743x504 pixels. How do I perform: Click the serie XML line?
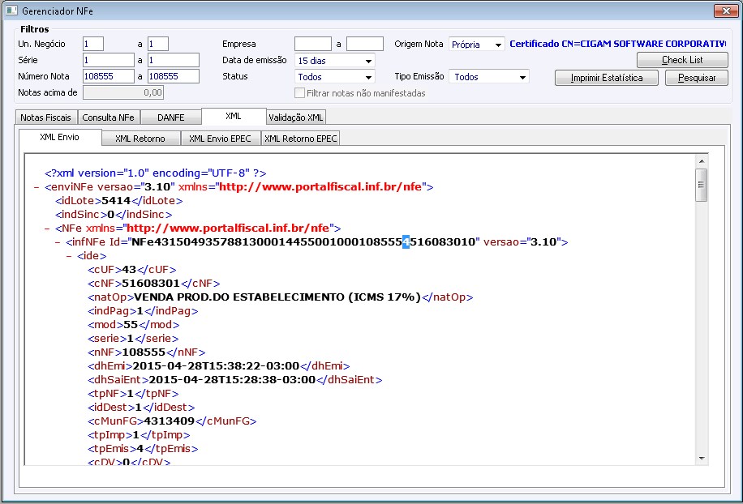coord(133,339)
